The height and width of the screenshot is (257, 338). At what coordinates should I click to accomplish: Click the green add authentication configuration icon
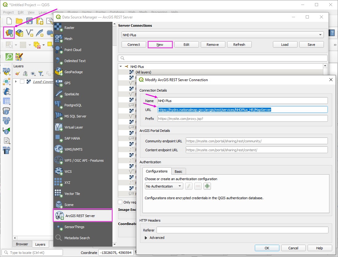tap(207, 186)
